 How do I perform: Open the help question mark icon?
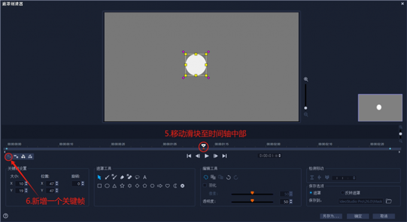coord(5,216)
